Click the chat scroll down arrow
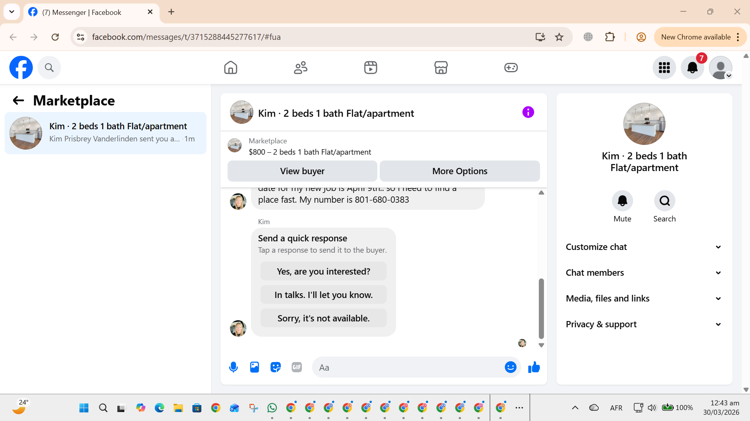The image size is (750, 421). point(541,345)
